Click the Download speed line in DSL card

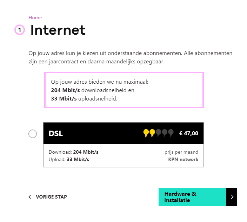[73, 152]
